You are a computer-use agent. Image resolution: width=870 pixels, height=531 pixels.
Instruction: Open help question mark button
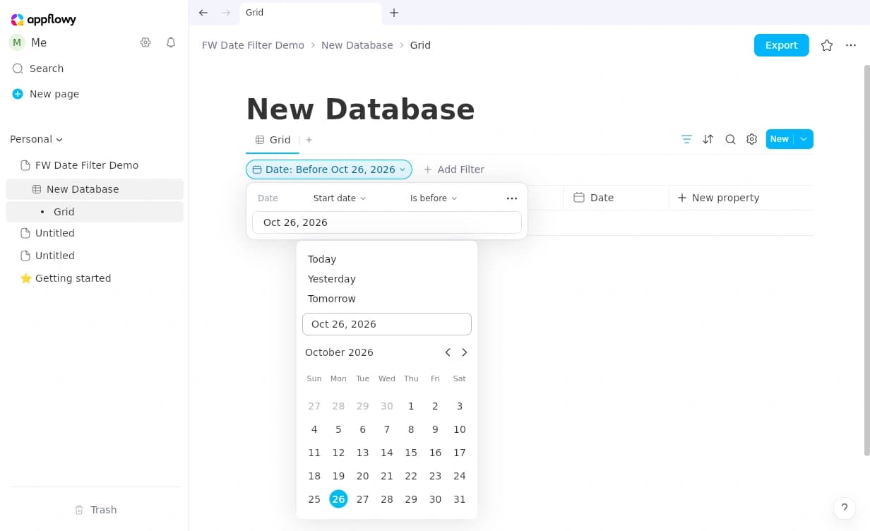tap(845, 508)
